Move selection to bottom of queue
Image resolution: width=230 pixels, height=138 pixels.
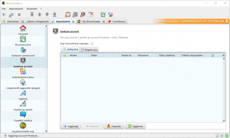click(54, 14)
